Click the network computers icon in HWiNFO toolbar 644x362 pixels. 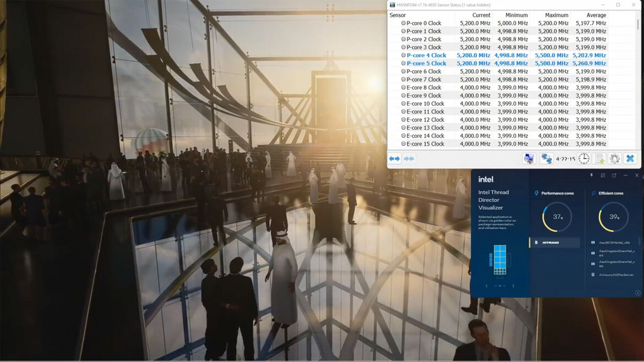pyautogui.click(x=546, y=158)
